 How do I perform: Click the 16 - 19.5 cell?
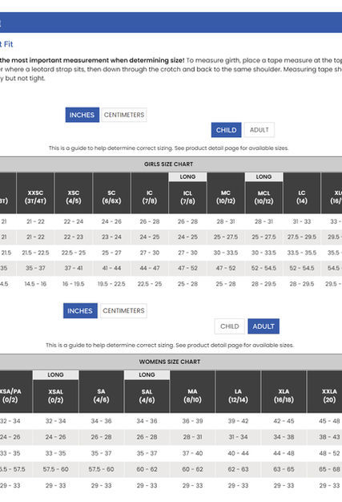pos(74,284)
